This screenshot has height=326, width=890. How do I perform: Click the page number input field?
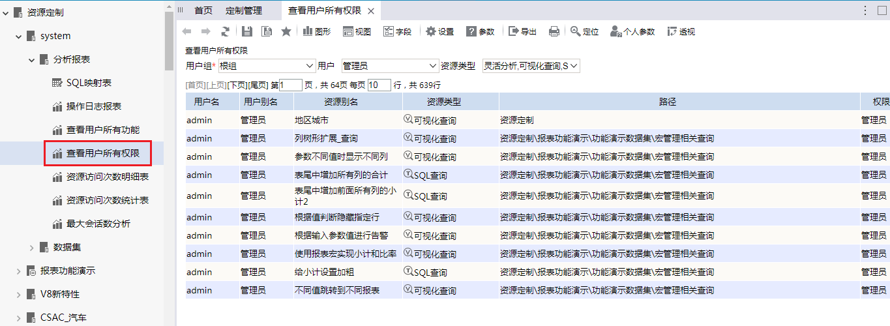pyautogui.click(x=291, y=85)
